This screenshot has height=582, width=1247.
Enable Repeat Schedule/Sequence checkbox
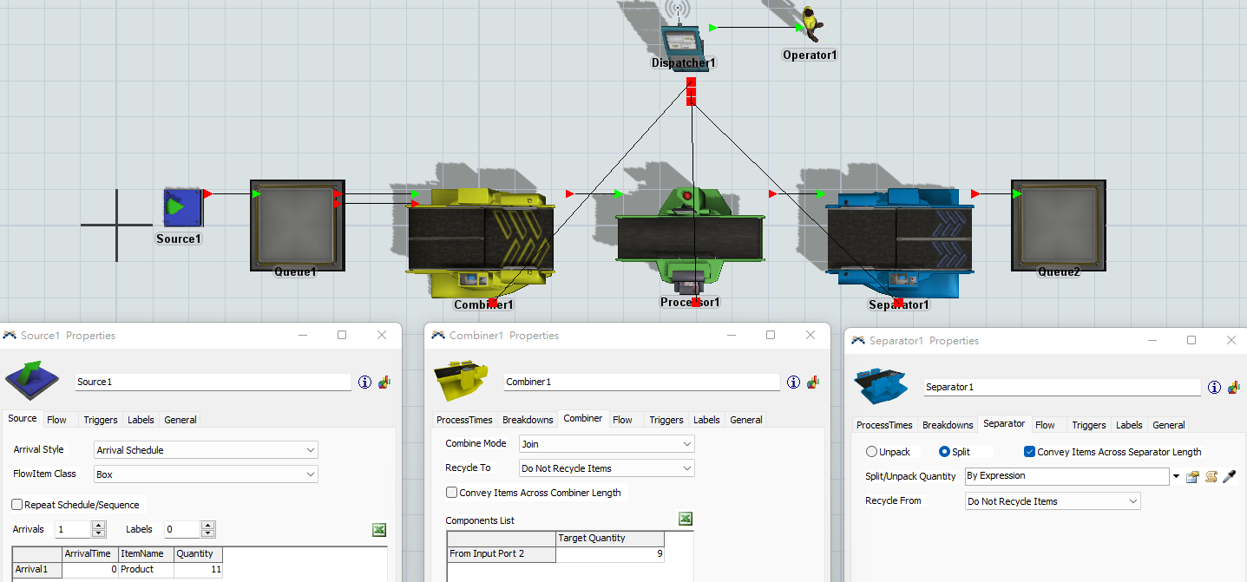point(17,505)
